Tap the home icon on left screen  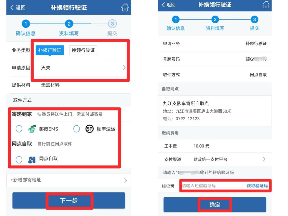(x=125, y=7)
